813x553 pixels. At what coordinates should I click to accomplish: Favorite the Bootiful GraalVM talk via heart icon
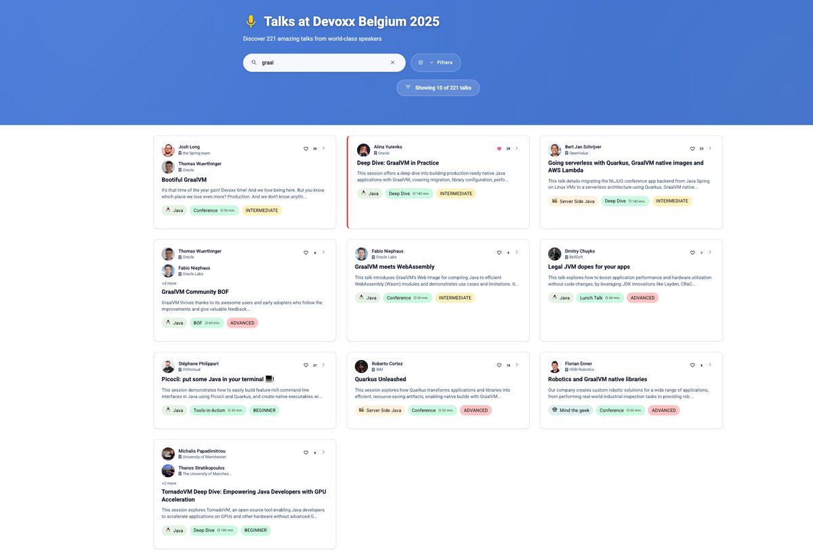click(x=306, y=148)
